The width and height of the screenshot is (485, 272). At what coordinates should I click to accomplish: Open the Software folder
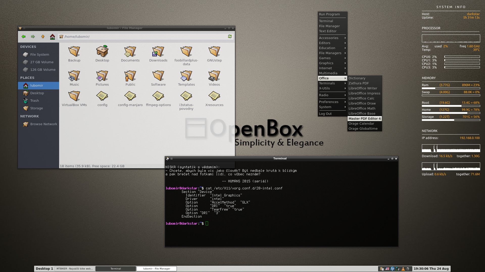point(158,78)
